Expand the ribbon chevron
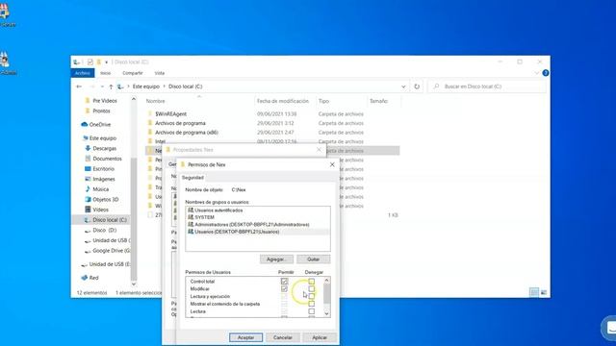616x346 pixels. pos(537,73)
